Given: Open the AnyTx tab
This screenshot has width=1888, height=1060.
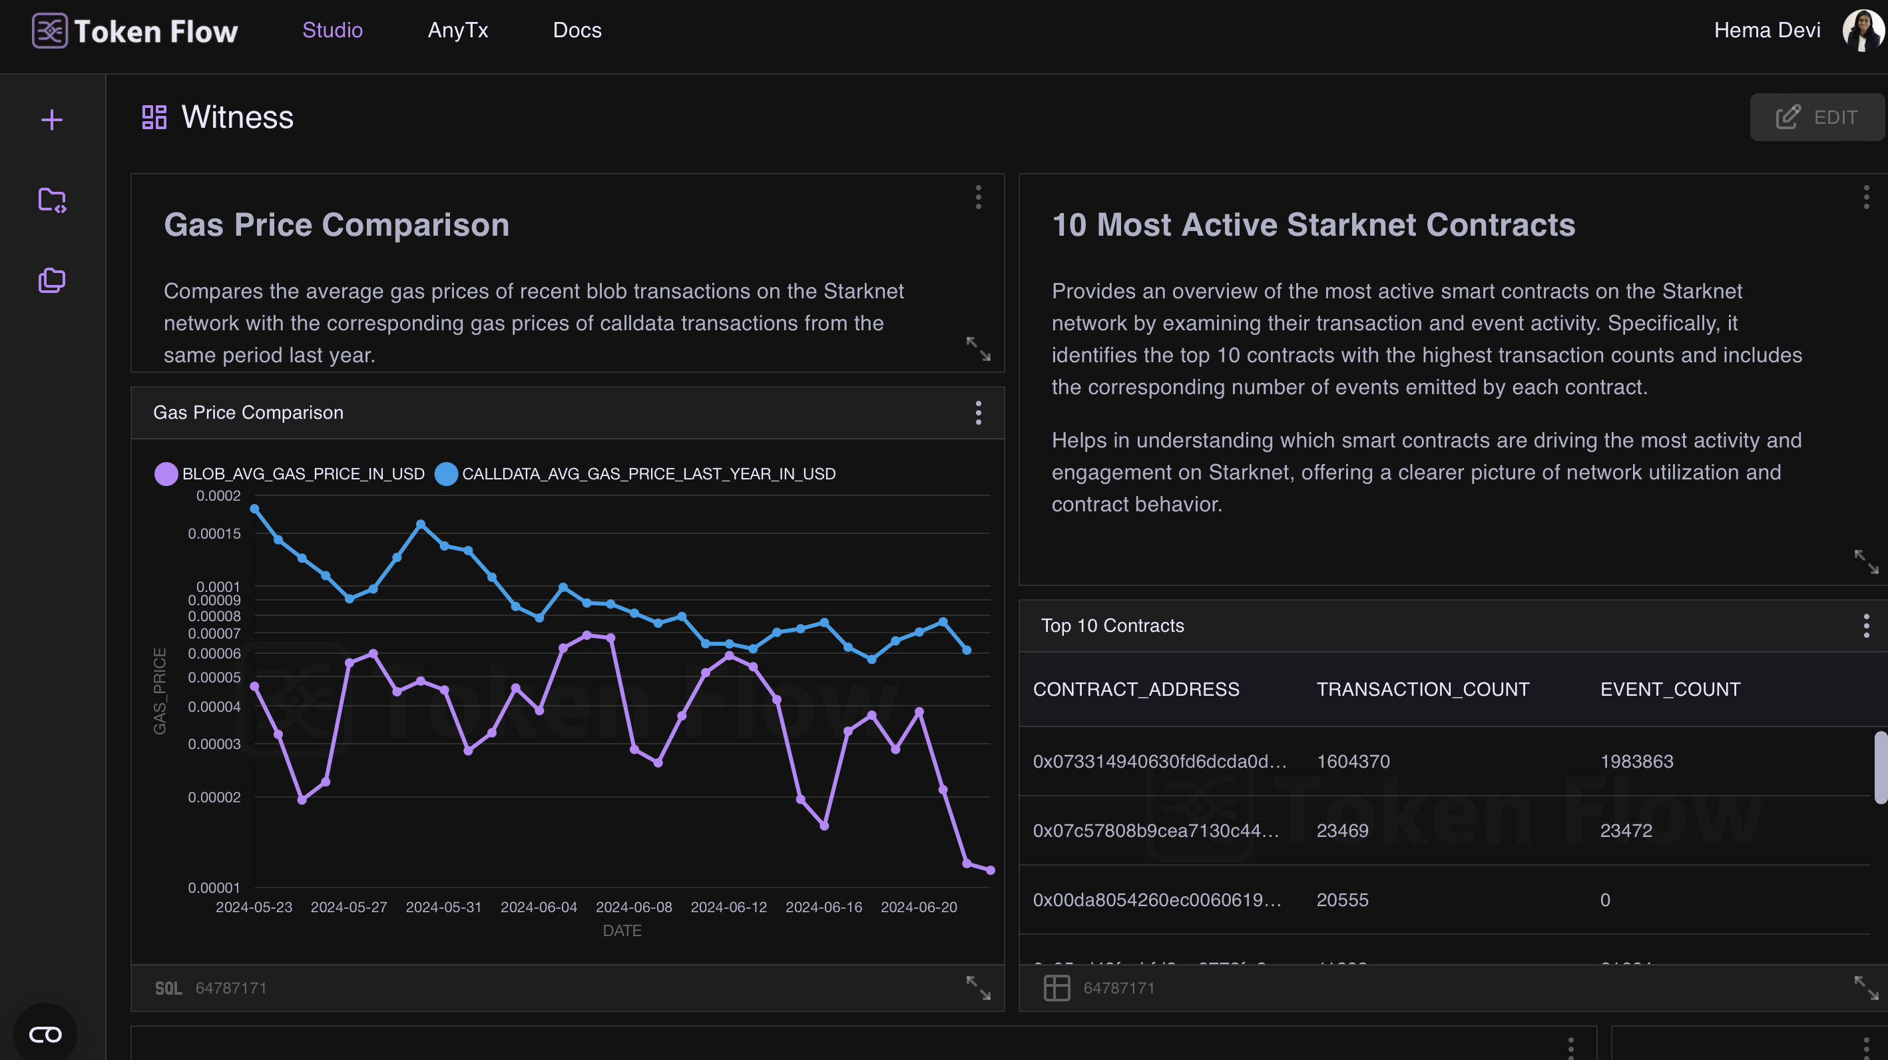Looking at the screenshot, I should 458,30.
